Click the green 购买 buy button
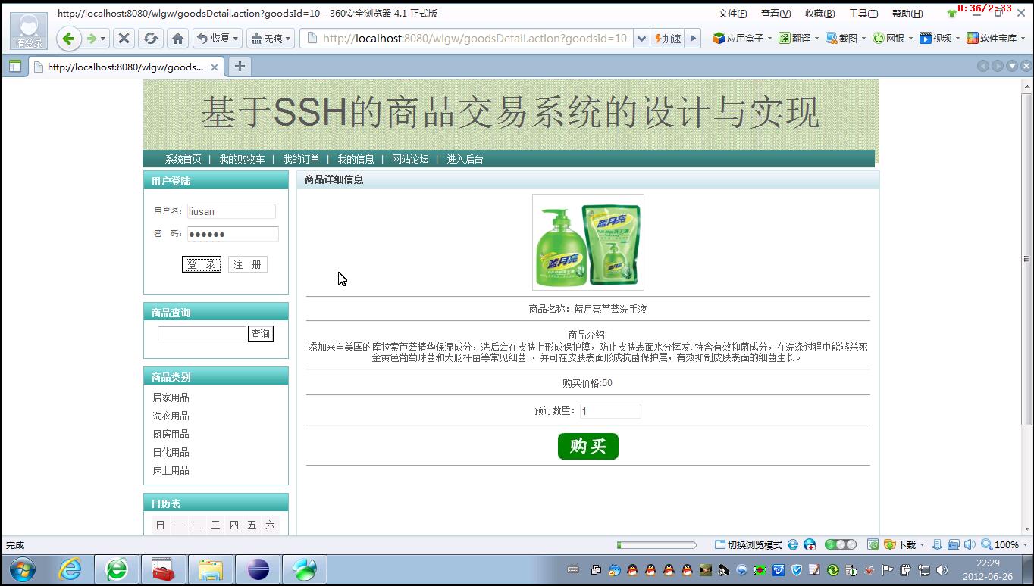Image resolution: width=1034 pixels, height=586 pixels. [x=588, y=446]
